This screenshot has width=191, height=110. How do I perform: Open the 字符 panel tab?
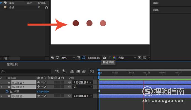pos(156,3)
